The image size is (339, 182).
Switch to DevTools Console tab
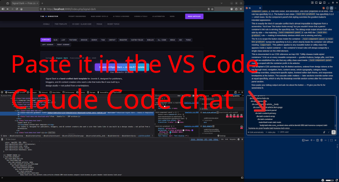click(21, 92)
